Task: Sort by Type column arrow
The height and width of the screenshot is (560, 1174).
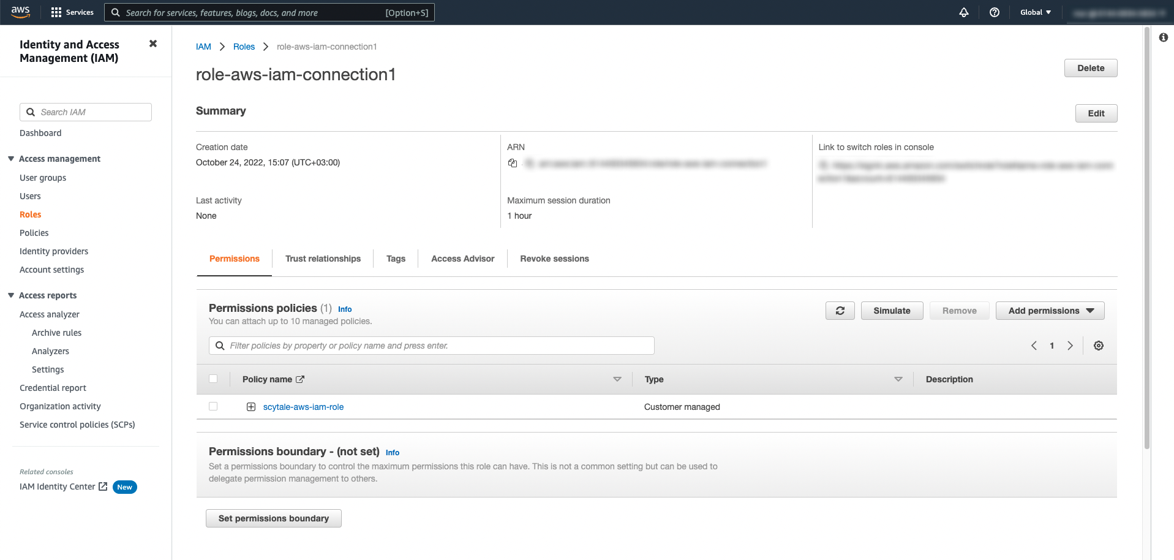Action: [898, 379]
